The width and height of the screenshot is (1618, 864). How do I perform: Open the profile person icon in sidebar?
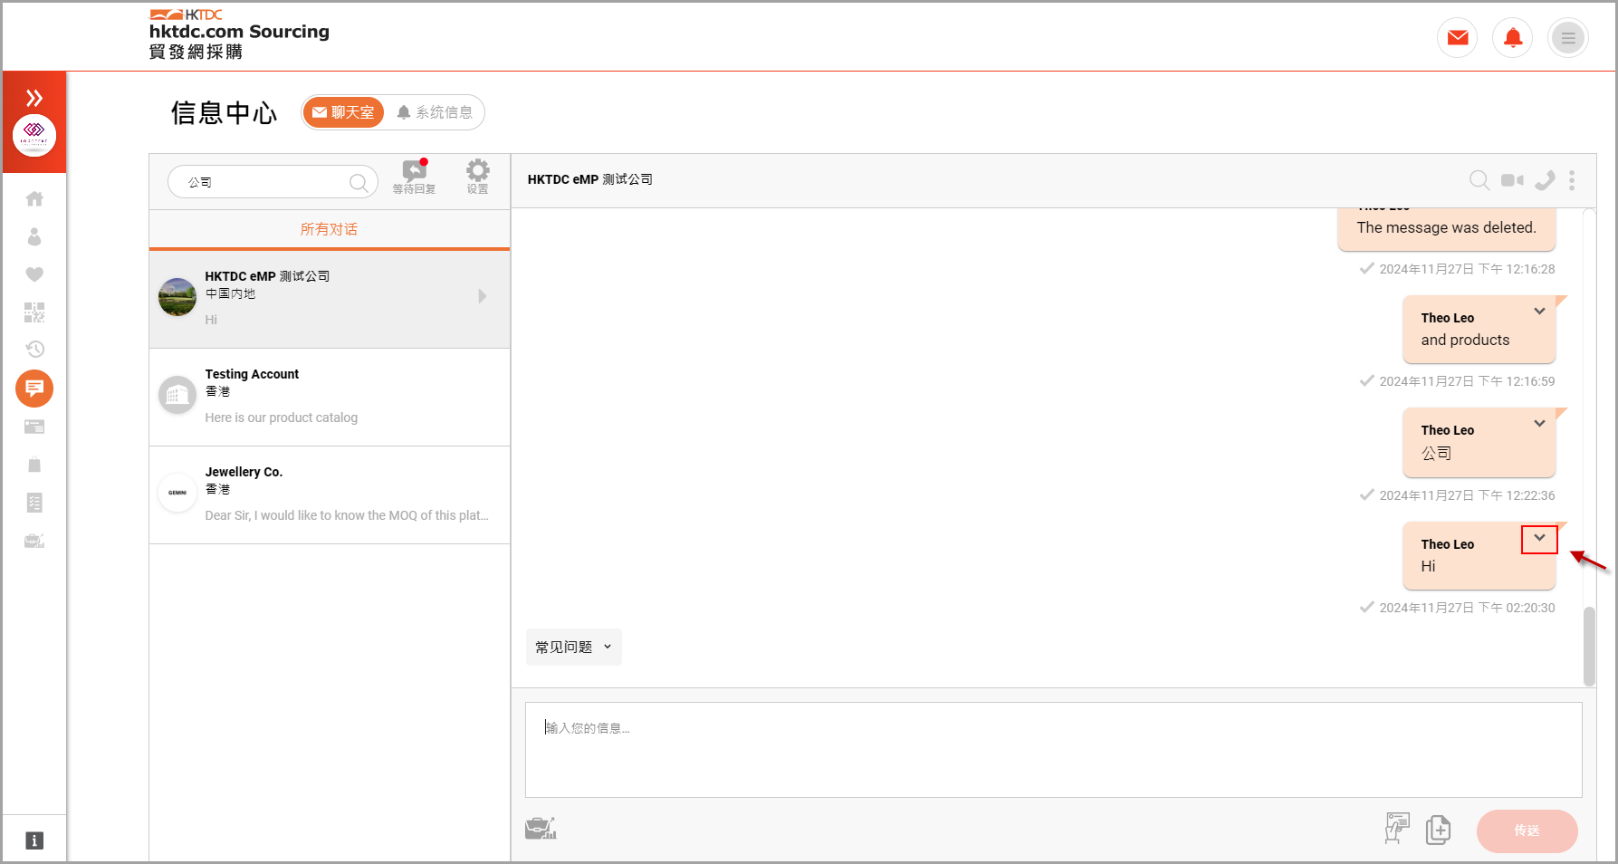(34, 236)
